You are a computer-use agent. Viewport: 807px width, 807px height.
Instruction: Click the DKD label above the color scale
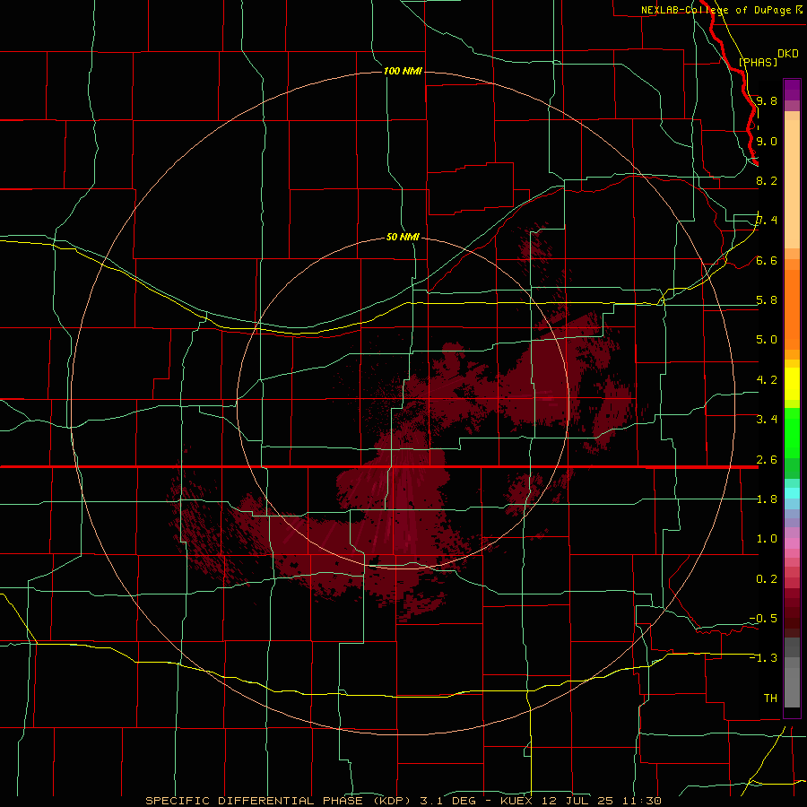[x=788, y=53]
